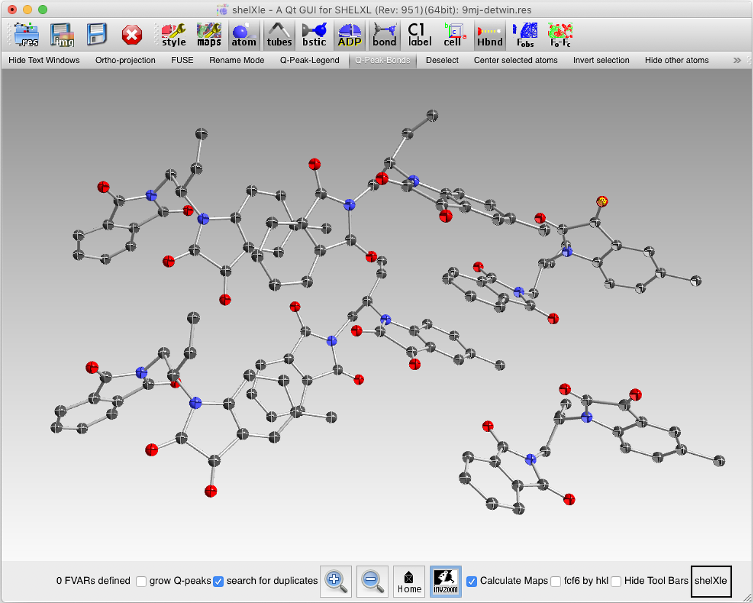Click the save image (img) icon
The image size is (753, 603).
coord(62,35)
